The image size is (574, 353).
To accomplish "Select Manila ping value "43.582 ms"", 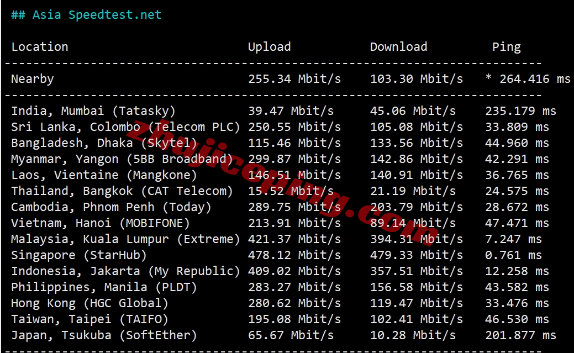I will 517,287.
